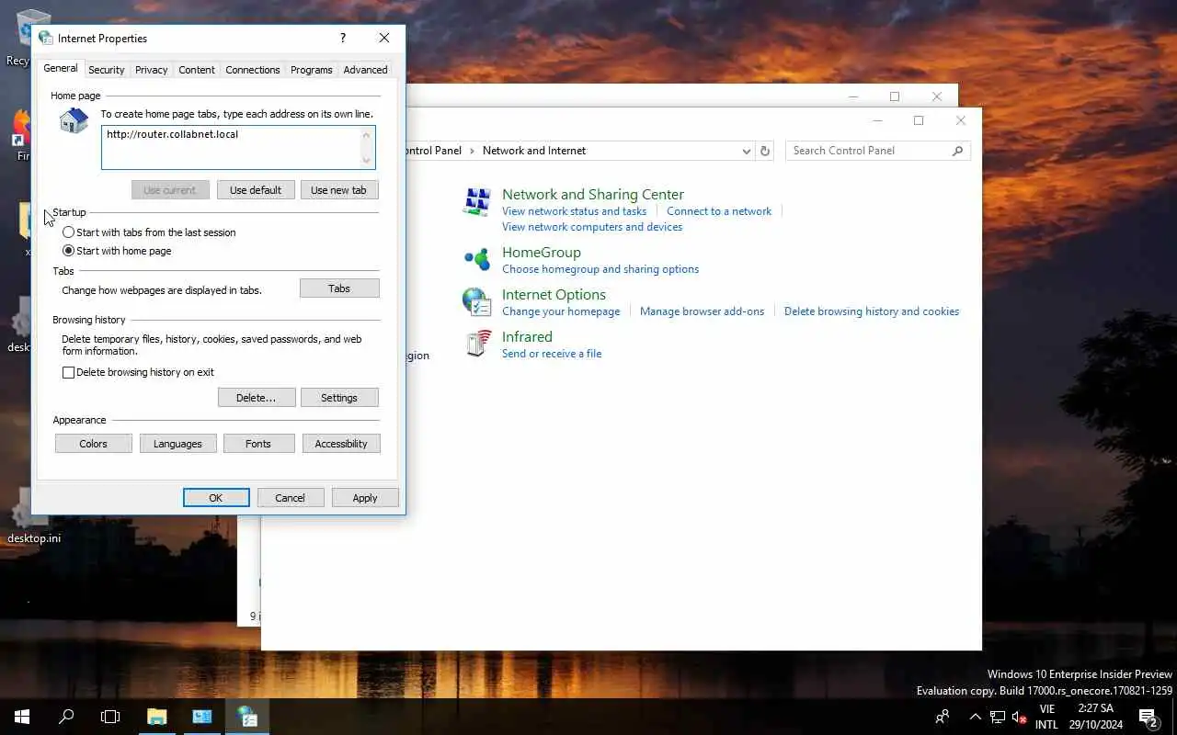Open the Content tab
The height and width of the screenshot is (735, 1177).
tap(197, 70)
